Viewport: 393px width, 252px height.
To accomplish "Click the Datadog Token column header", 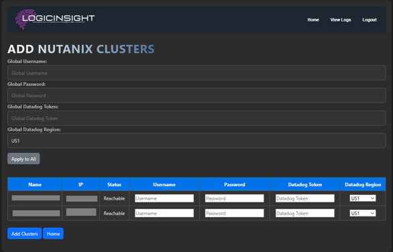I will 305,184.
